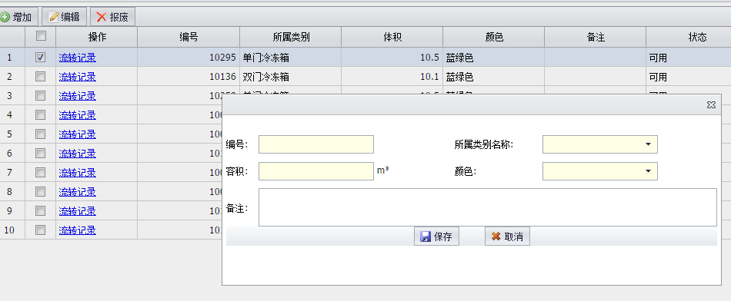Check the checkbox in row 8

[41, 191]
